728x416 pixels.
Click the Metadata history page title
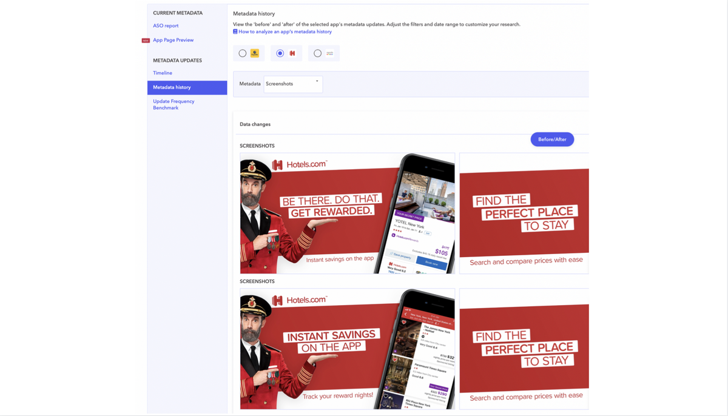(x=254, y=13)
